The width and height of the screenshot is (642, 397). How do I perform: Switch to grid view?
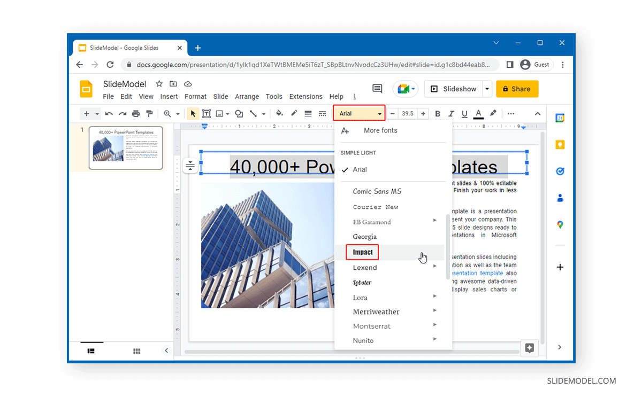click(137, 351)
